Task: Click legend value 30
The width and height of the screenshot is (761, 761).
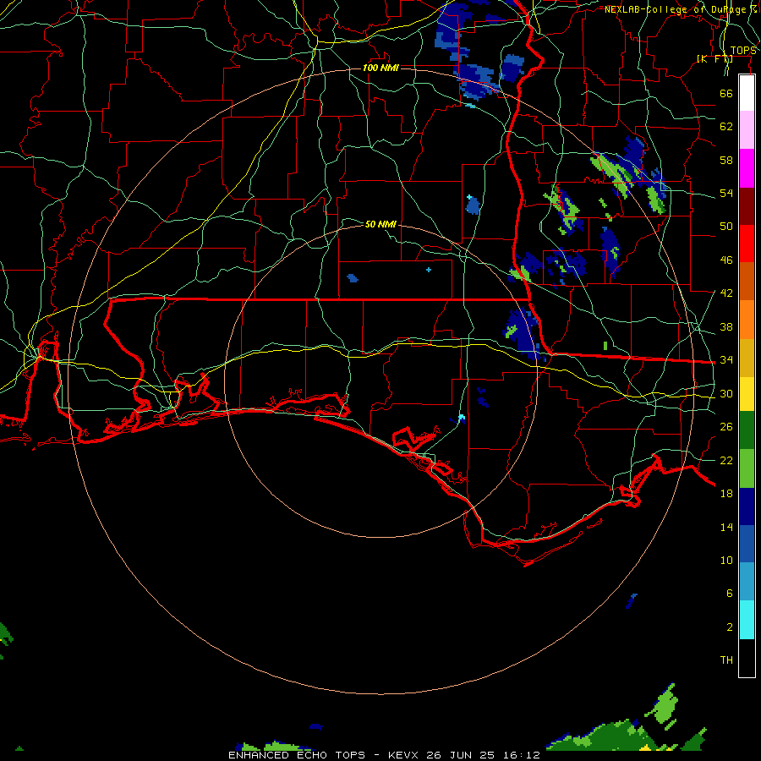Action: 726,393
